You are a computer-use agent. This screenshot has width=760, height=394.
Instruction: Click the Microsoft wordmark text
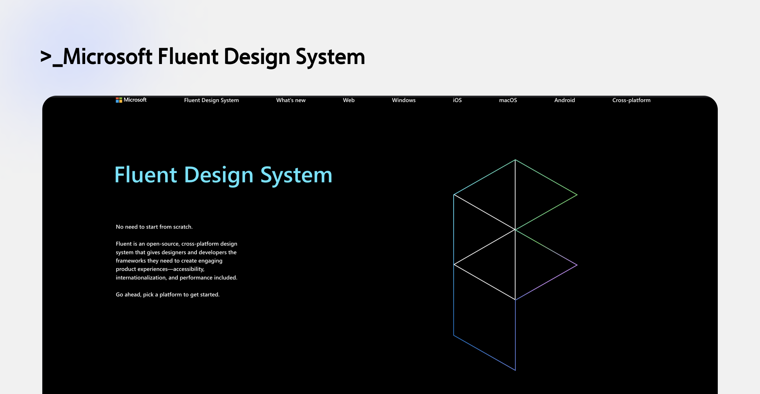click(x=135, y=100)
